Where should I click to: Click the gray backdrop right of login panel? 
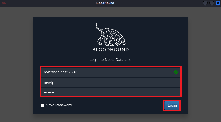pyautogui.click(x=204, y=66)
